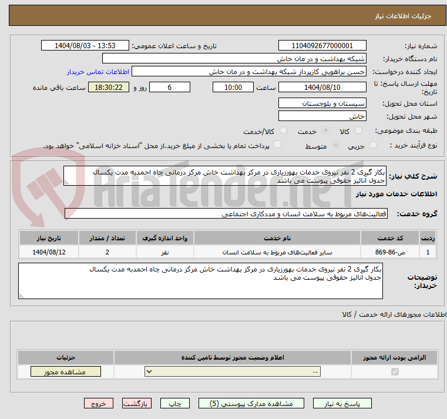Viewport: 447px width, 419px height.
Task: Click the resize grip of توضیحات خریدار box
Action: click(21, 296)
